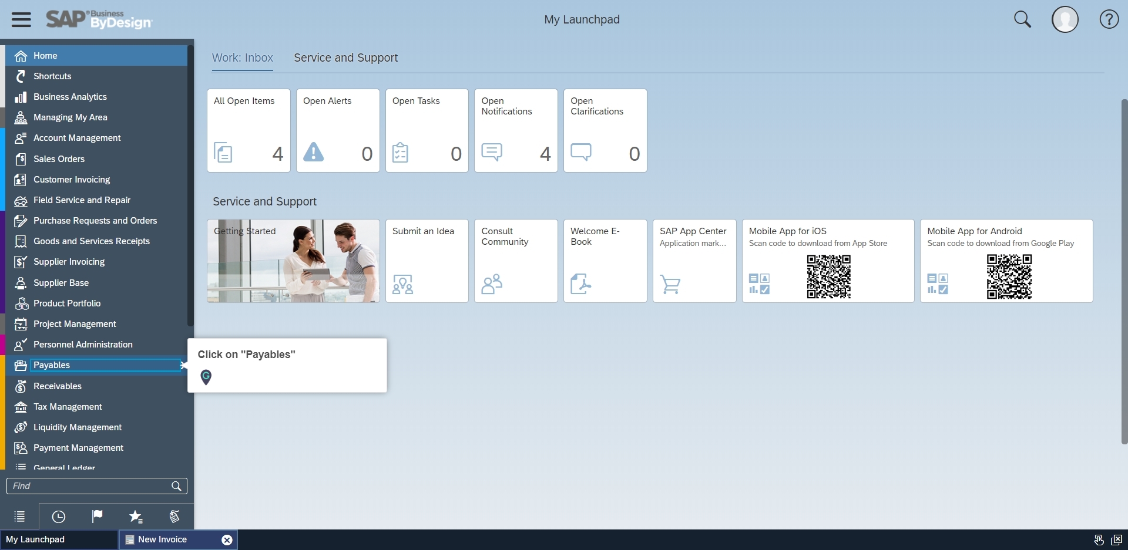Open the Consult Community tile
This screenshot has height=550, width=1128.
pos(516,261)
